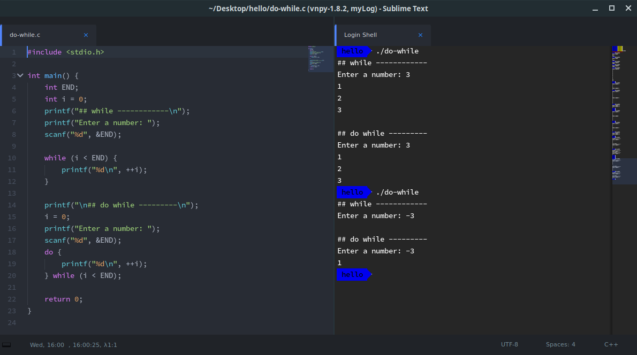This screenshot has width=637, height=355.
Task: Close the Sublime Text window
Action: [x=628, y=8]
